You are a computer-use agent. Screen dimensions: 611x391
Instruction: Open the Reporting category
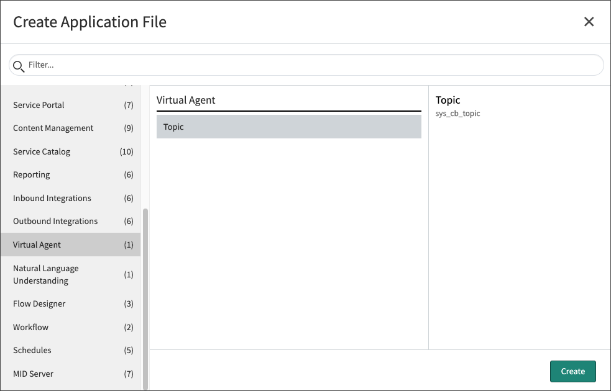[x=31, y=174]
